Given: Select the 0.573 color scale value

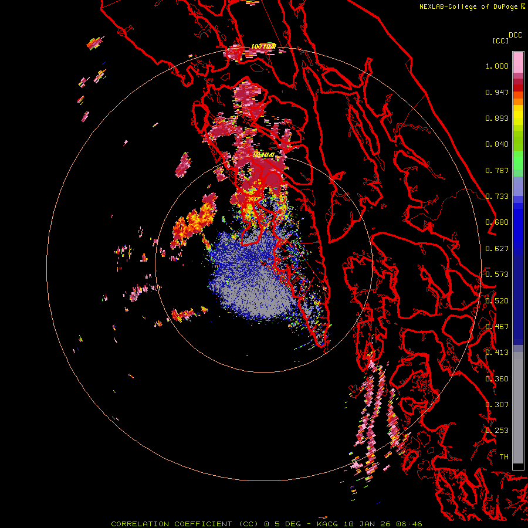Looking at the screenshot, I should point(497,275).
